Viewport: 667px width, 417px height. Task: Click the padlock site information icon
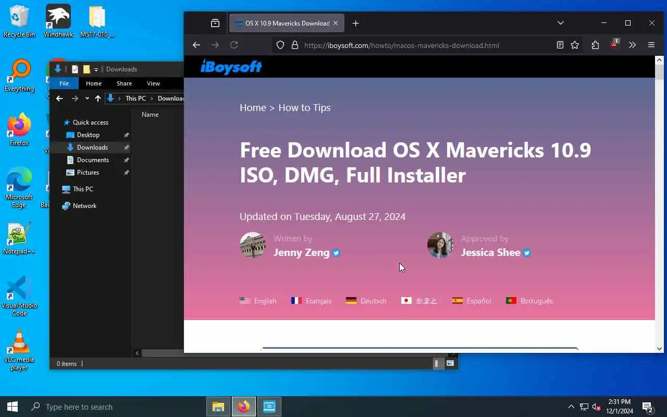(x=294, y=45)
